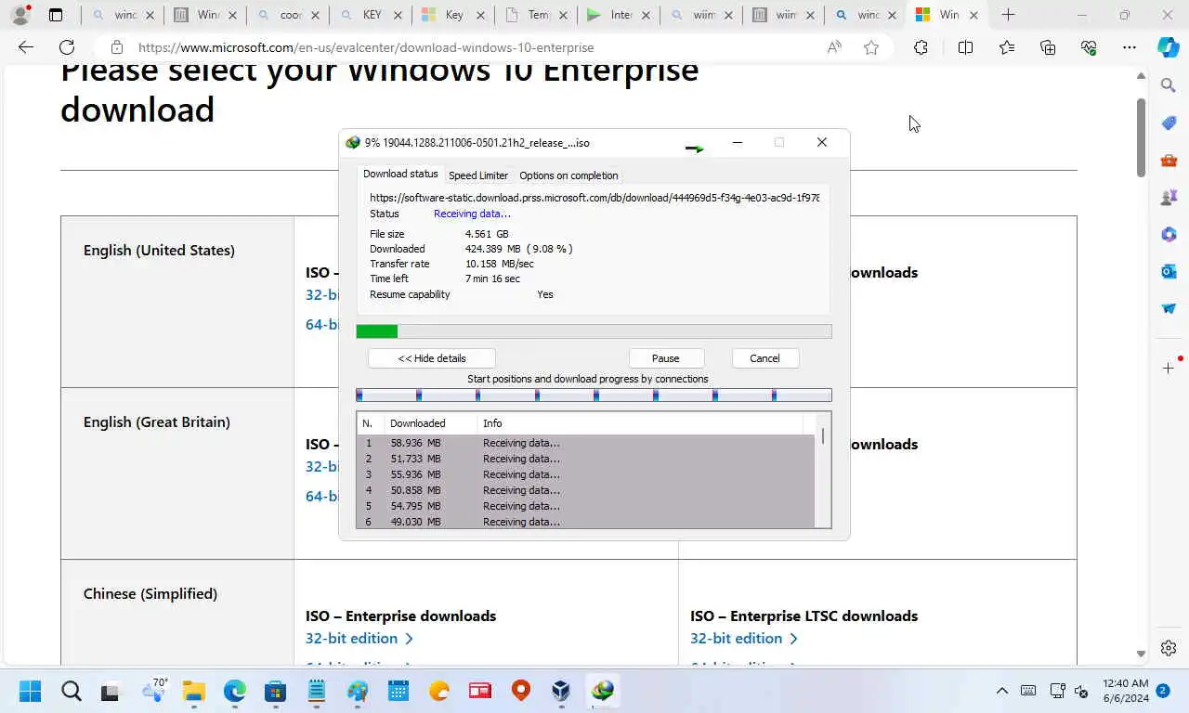Add a new app to the sidebar
Image resolution: width=1189 pixels, height=713 pixels.
tap(1169, 369)
